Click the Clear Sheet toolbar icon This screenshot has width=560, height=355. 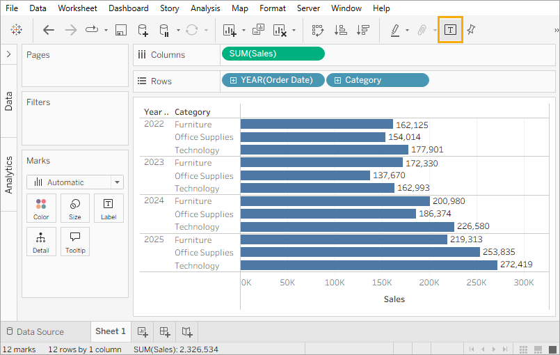coord(280,30)
